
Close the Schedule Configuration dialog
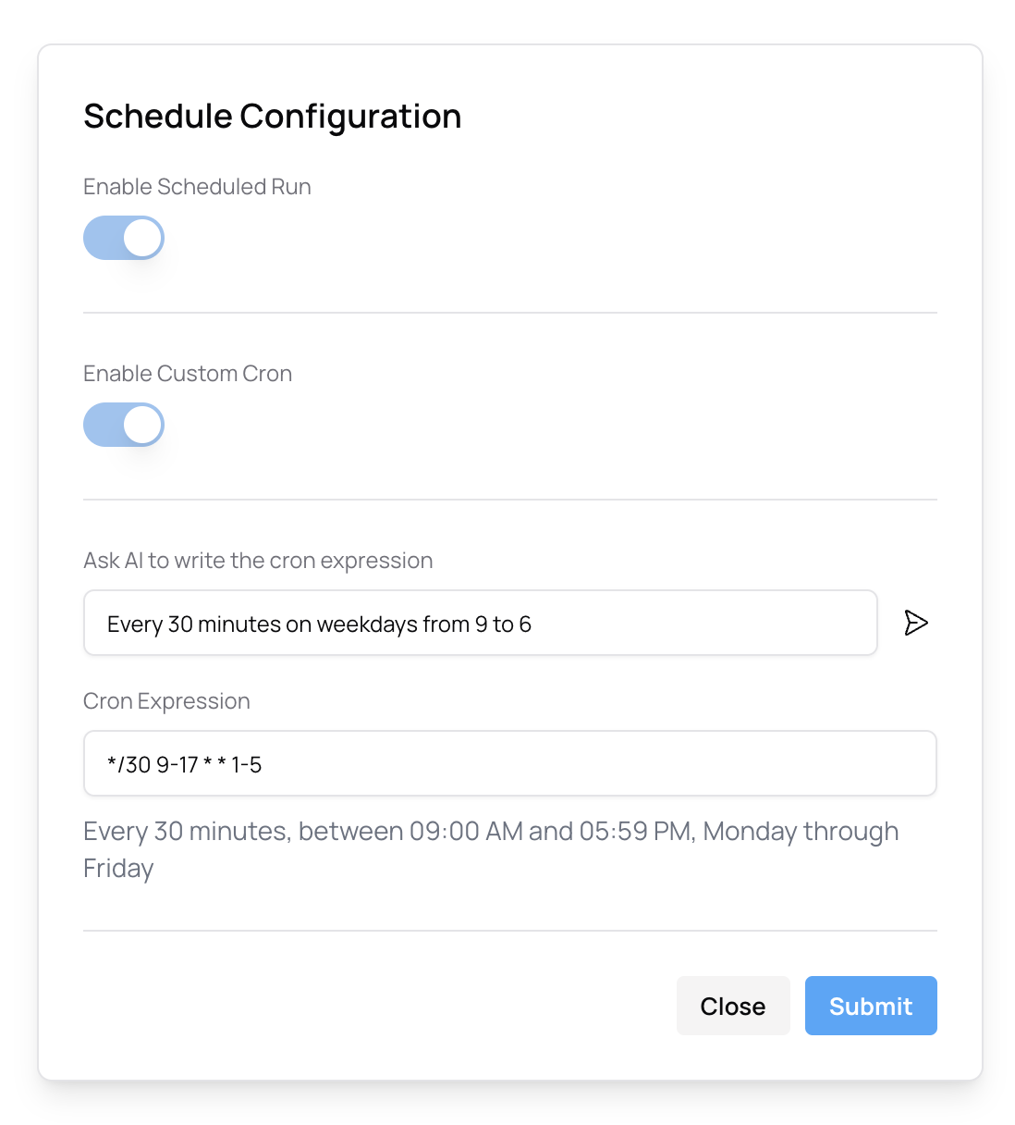733,1006
